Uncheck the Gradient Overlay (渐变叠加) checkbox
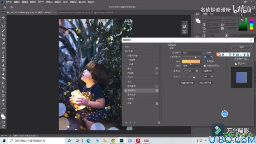The image size is (256, 144). coord(126,90)
